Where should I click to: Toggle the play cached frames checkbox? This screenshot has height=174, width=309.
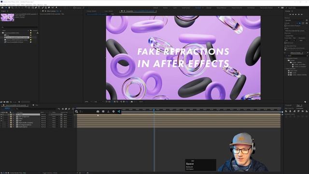(x=285, y=48)
